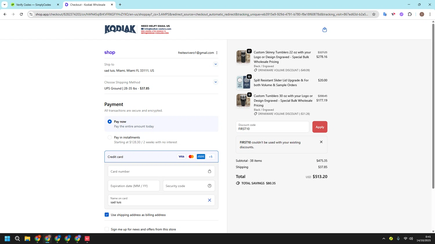
Task: Click the Amex card icon
Action: (x=201, y=157)
